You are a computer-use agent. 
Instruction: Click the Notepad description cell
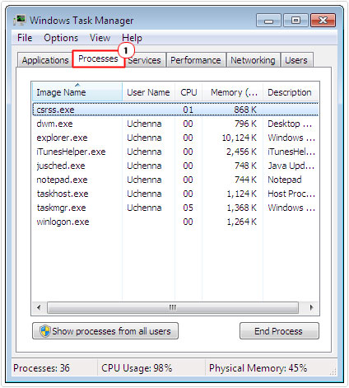(285, 180)
